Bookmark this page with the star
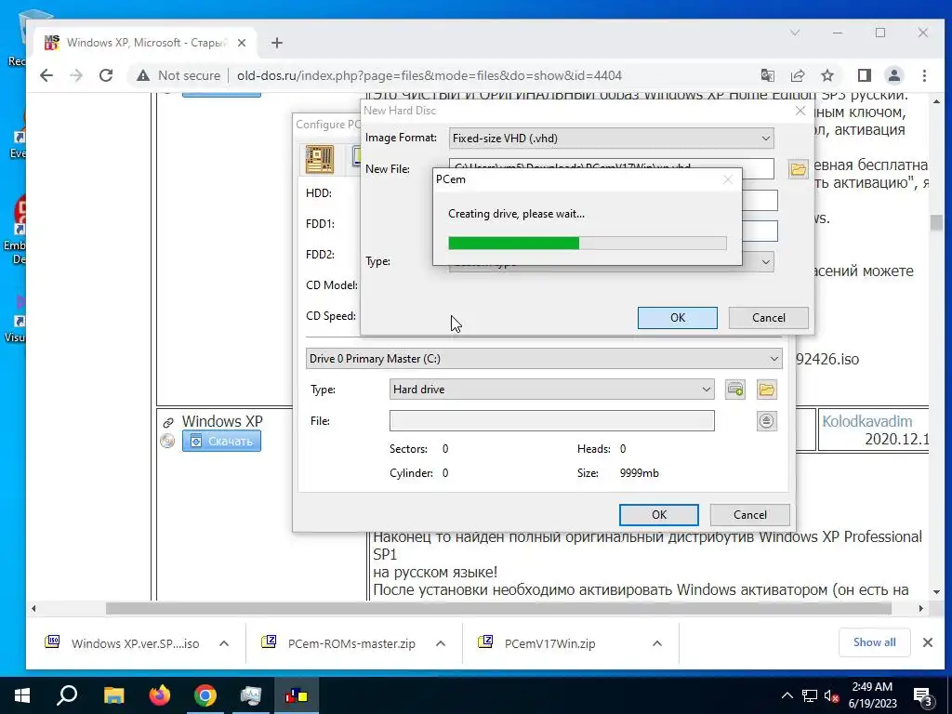Screen dimensions: 952x714 826,75
